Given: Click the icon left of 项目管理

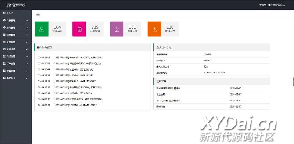Looking at the screenshot, I should click(4, 35).
